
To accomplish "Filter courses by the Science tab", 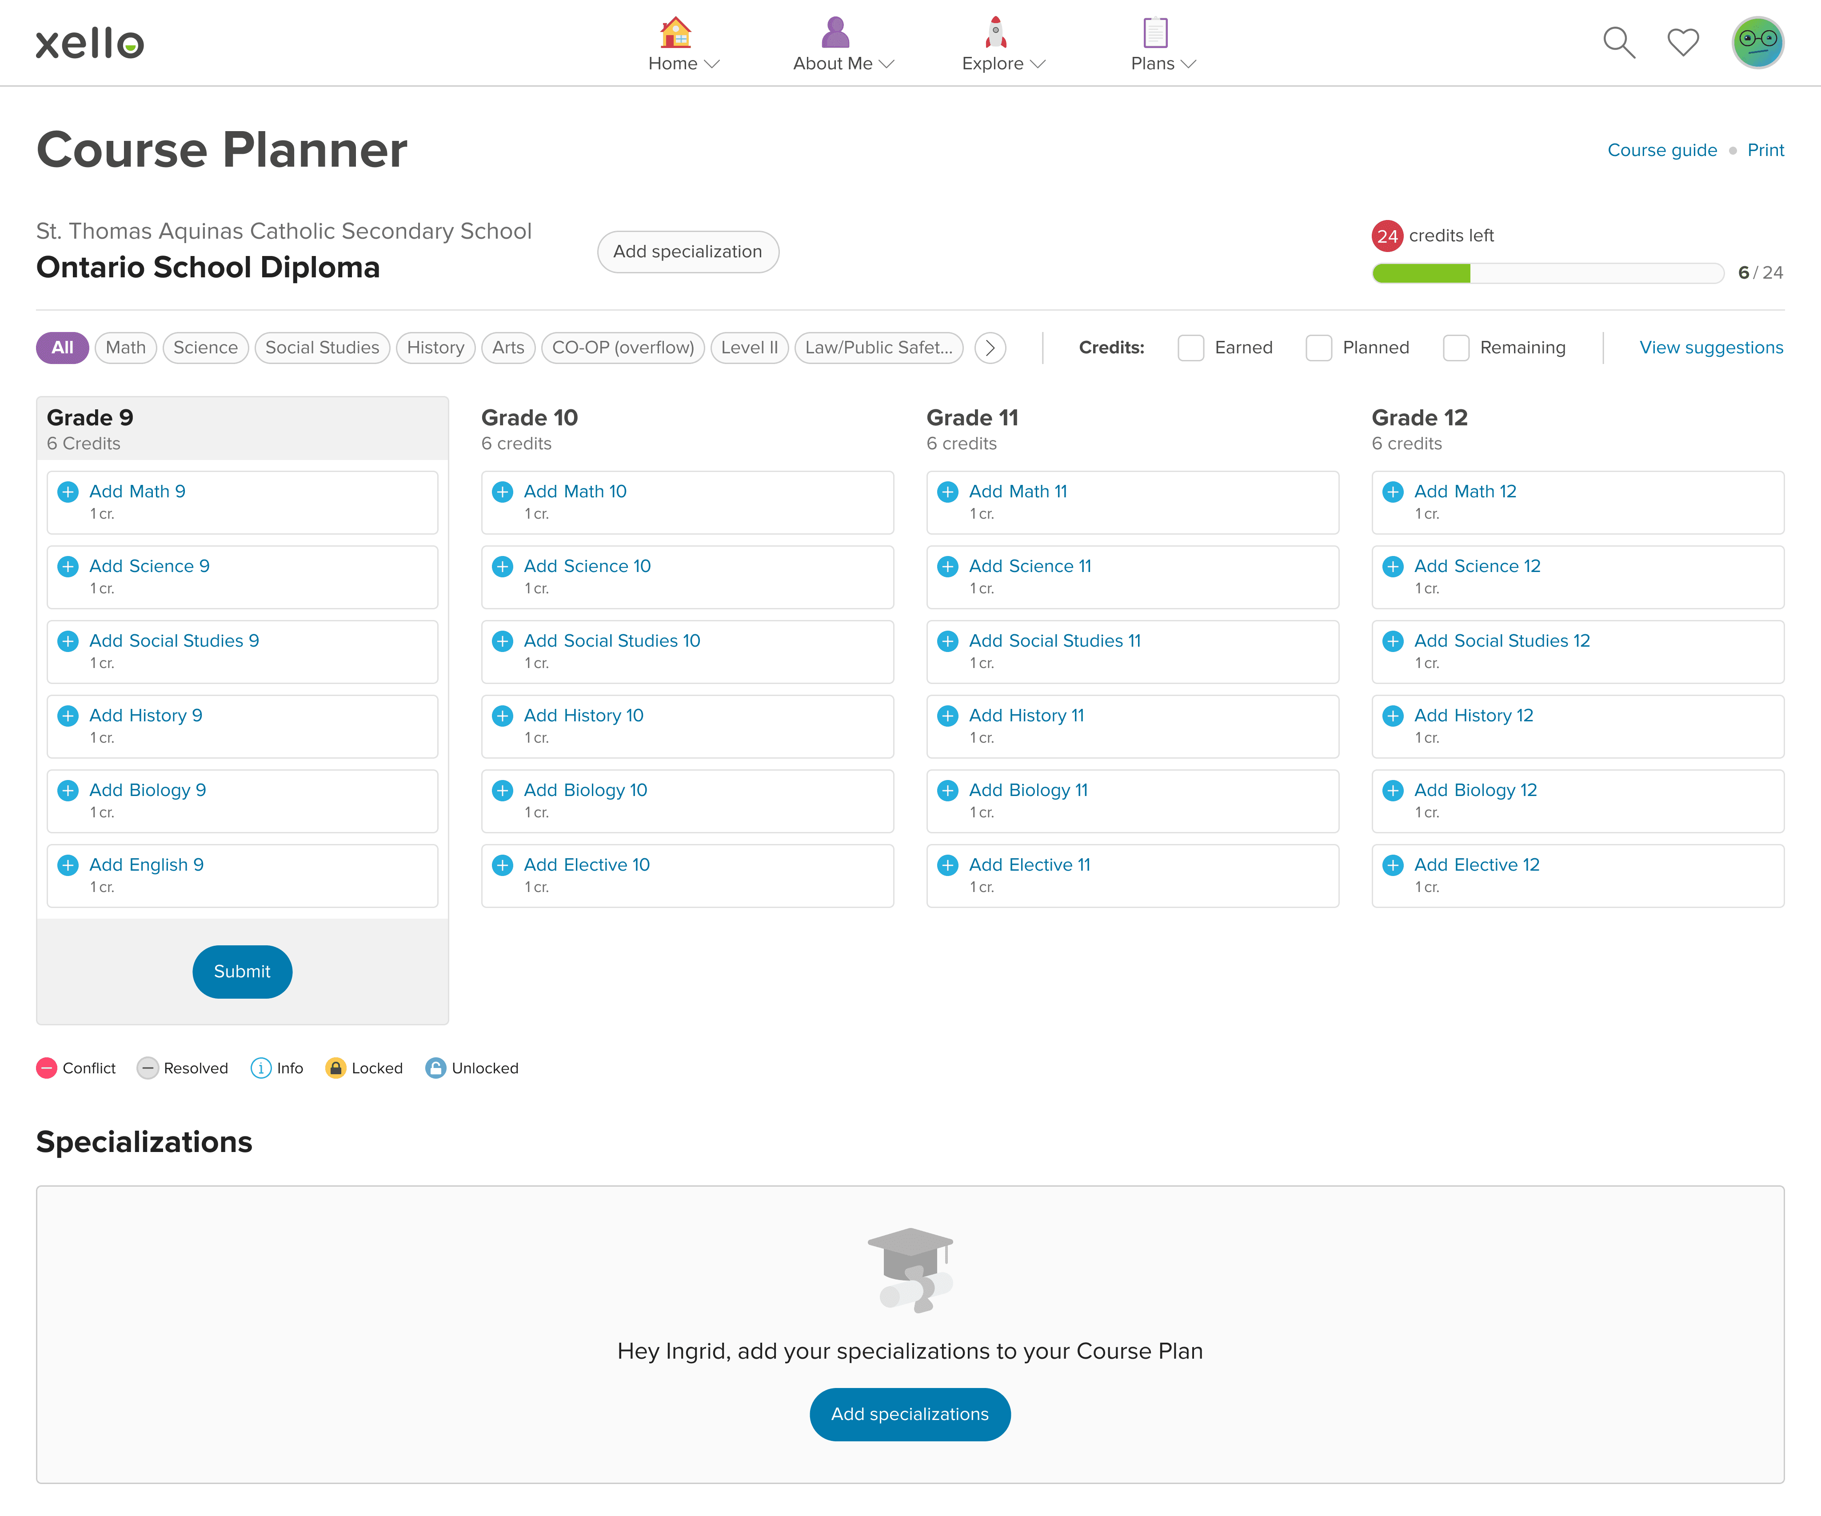I will 205,348.
